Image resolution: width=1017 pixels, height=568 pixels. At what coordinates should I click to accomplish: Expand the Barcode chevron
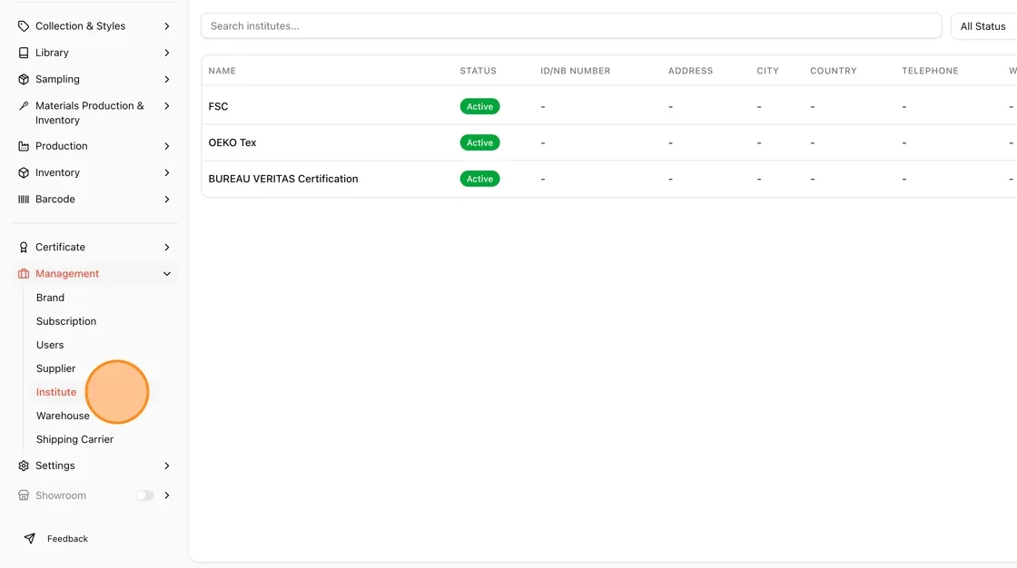point(167,199)
